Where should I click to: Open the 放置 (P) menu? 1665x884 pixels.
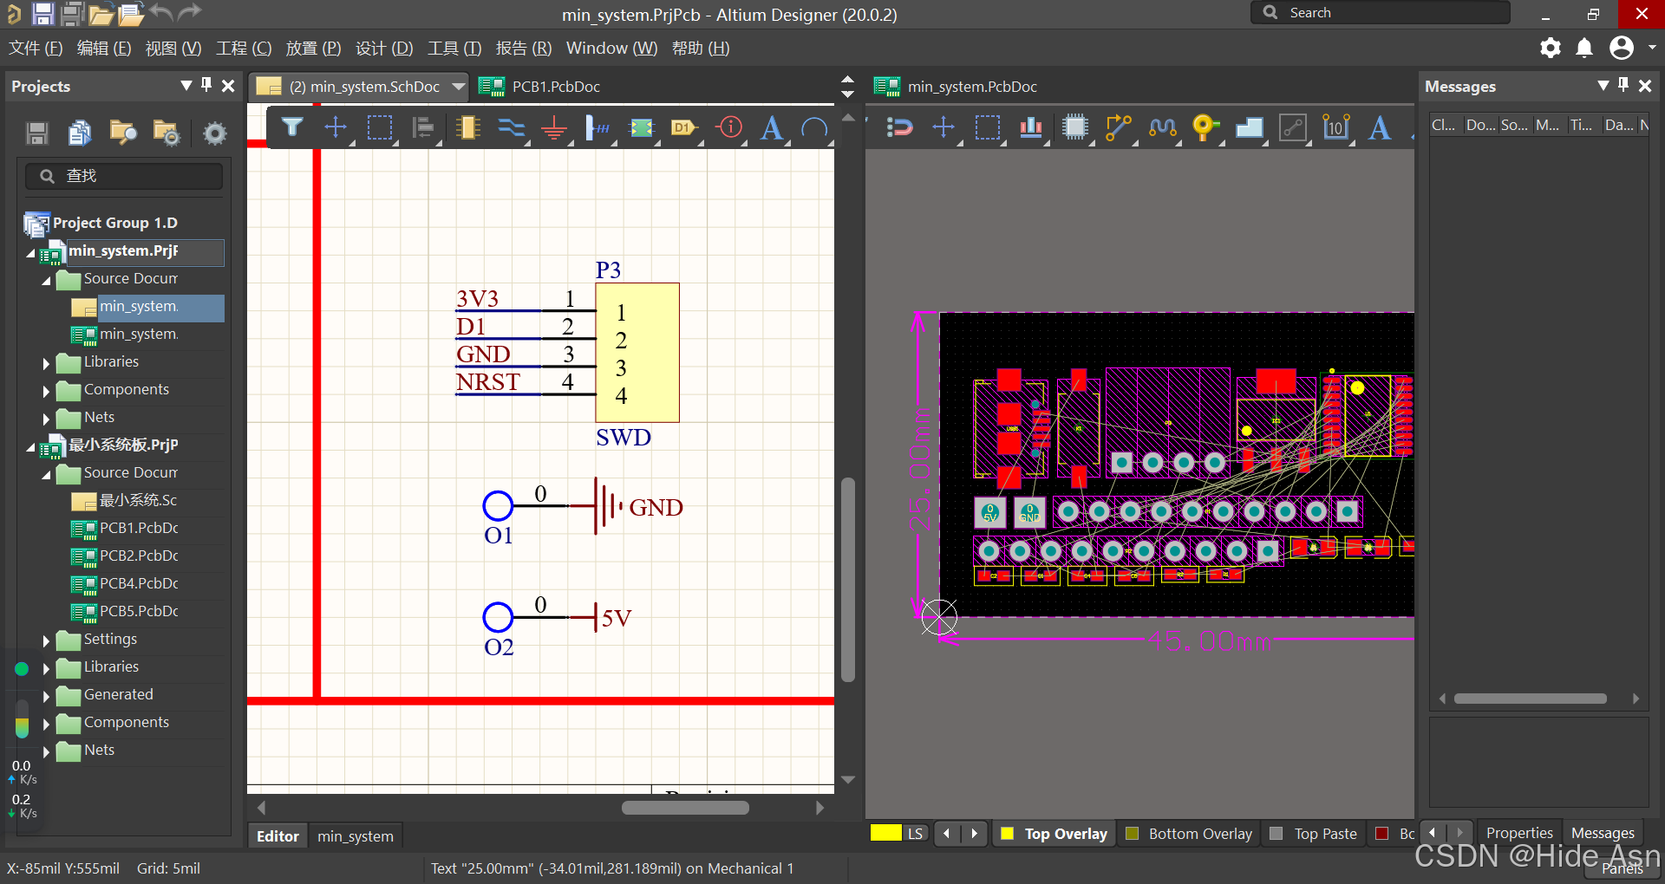coord(313,49)
